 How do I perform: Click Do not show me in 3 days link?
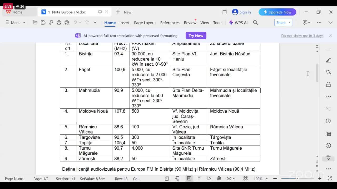tap(302, 36)
